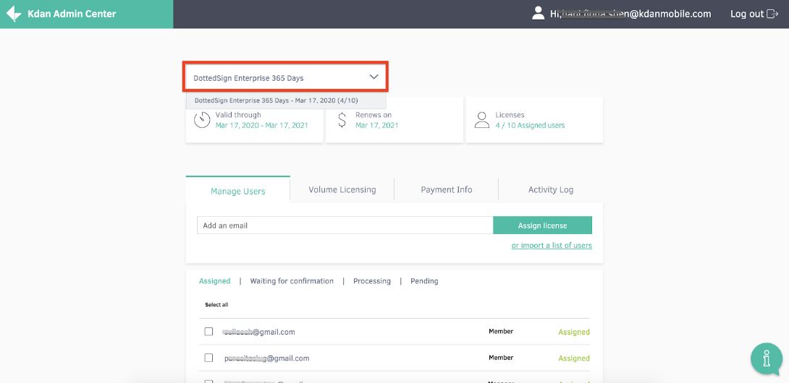Open the help info chat bubble
This screenshot has width=789, height=383.
click(x=766, y=359)
